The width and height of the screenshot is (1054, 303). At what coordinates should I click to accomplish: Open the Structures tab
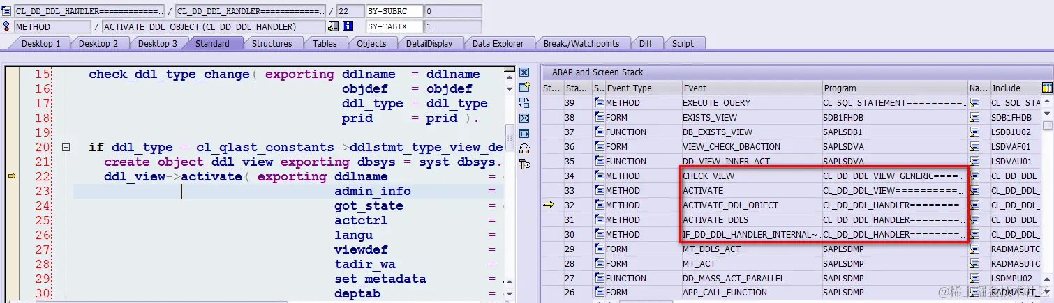tap(272, 43)
